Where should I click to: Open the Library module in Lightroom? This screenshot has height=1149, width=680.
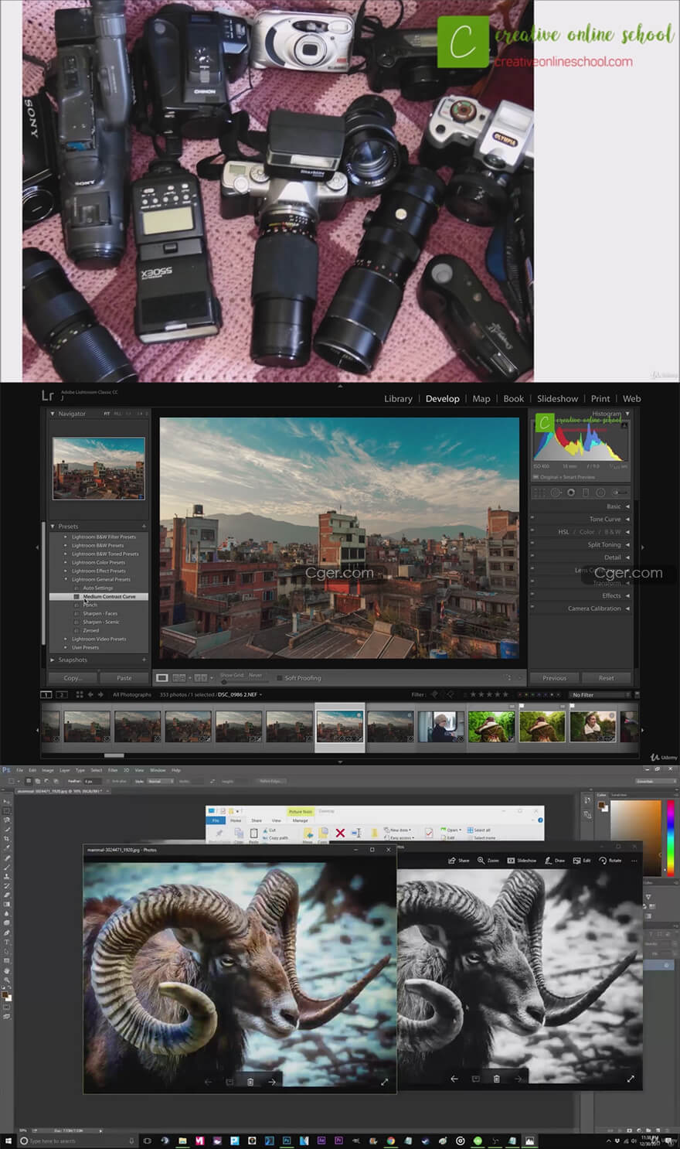click(398, 399)
